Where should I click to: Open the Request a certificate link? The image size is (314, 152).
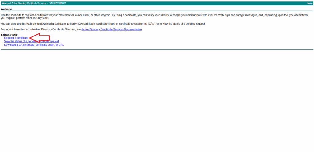pyautogui.click(x=16, y=38)
